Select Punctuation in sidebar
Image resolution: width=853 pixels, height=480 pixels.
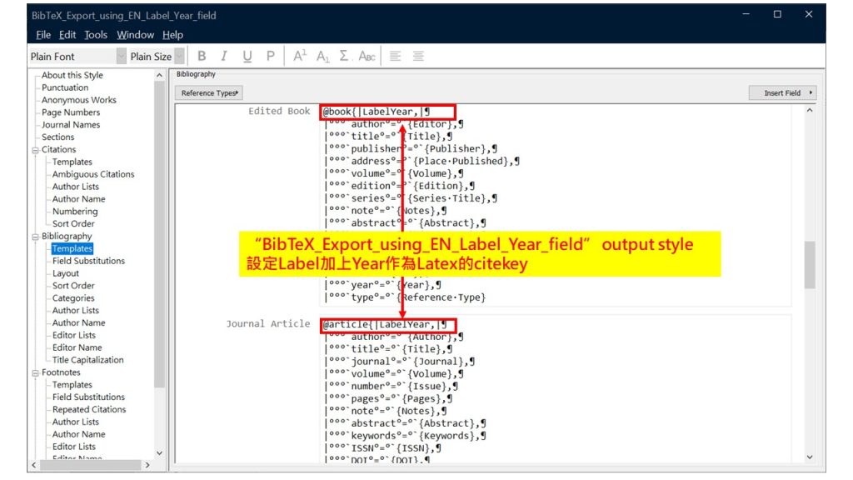click(65, 87)
